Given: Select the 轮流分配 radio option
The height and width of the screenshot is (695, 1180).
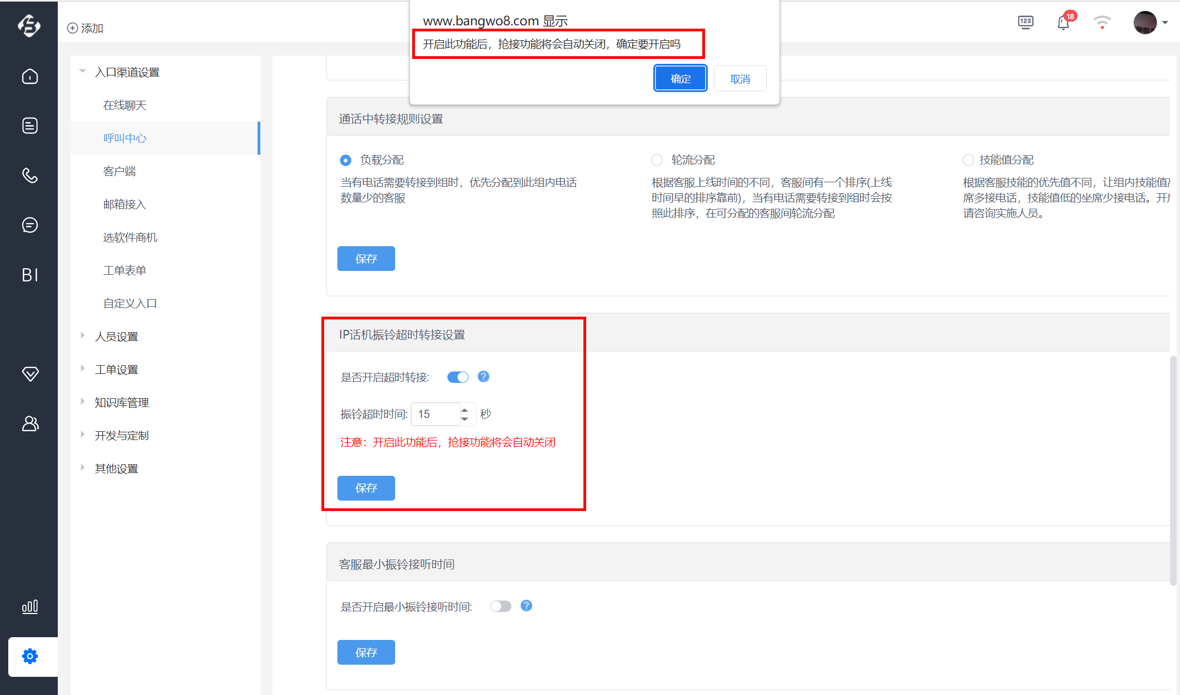Looking at the screenshot, I should 657,160.
